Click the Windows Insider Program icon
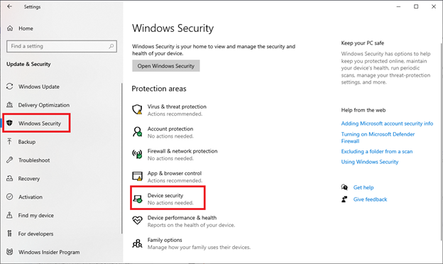This screenshot has width=443, height=264. pyautogui.click(x=10, y=252)
